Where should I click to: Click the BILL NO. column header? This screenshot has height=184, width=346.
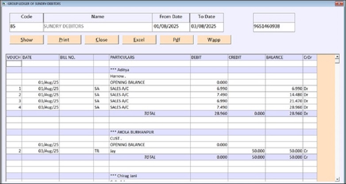click(x=77, y=57)
